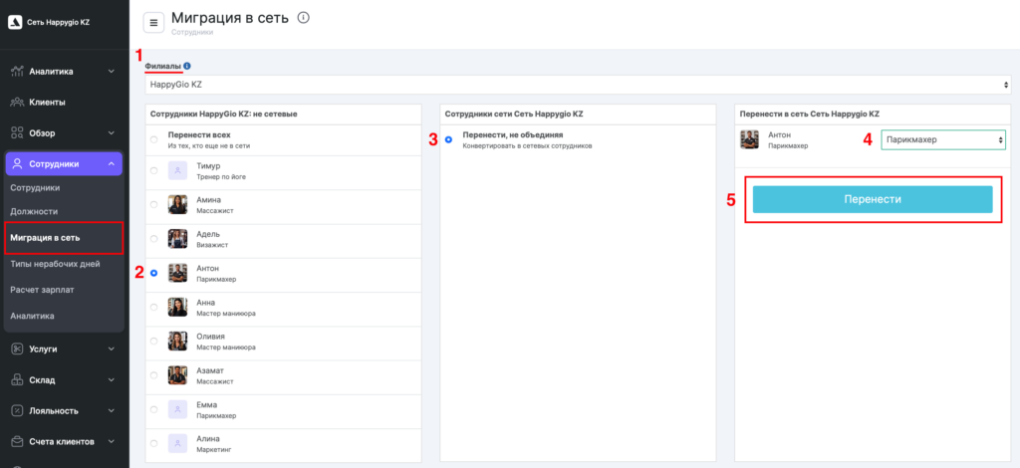The height and width of the screenshot is (468, 1020).
Task: Click the Лояльность icon in sidebar
Action: [x=17, y=410]
